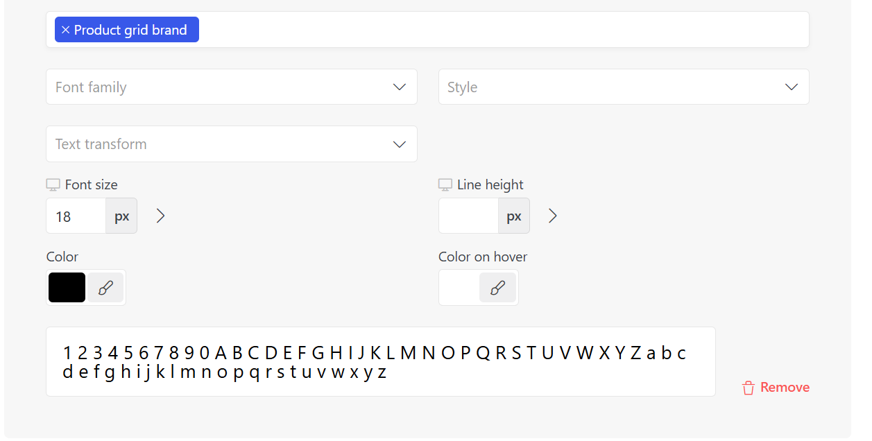
Task: Focus the Line height value field
Action: 469,216
